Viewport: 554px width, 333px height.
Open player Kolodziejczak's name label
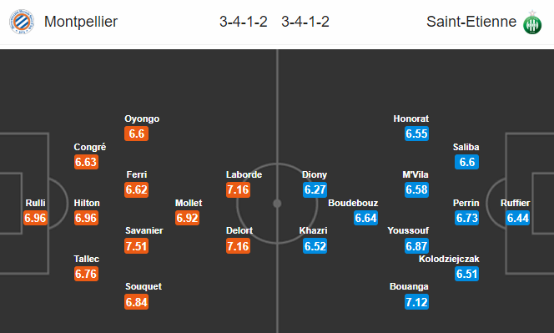click(449, 259)
